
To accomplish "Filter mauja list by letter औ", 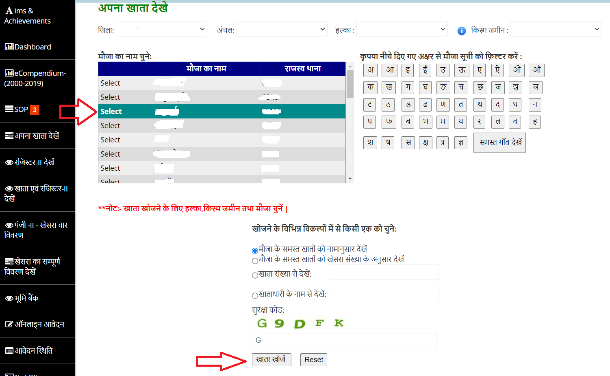I will 537,70.
